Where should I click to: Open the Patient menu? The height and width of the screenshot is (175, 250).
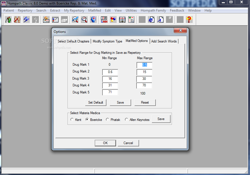click(x=9, y=10)
